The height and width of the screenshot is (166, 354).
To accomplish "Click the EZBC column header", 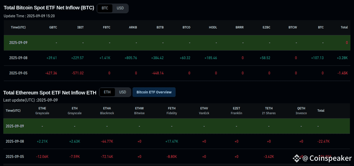I will coord(266,27).
